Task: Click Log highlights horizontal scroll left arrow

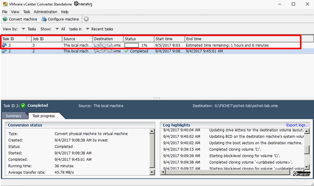Action: click(x=163, y=172)
